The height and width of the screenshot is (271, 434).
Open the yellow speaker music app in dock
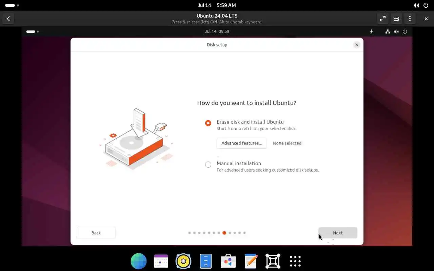click(183, 261)
